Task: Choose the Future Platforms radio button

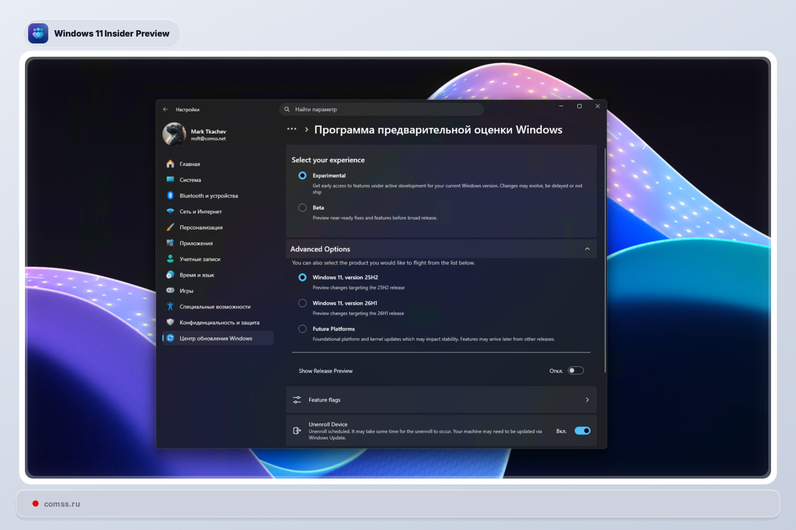Action: (302, 329)
